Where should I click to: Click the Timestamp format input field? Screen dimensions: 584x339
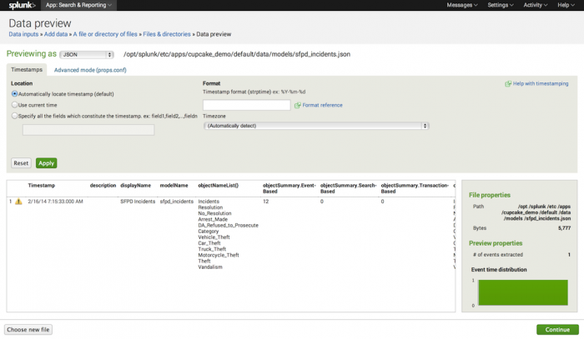coord(247,105)
